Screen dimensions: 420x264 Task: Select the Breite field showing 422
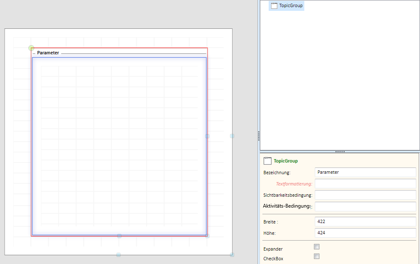(365, 221)
